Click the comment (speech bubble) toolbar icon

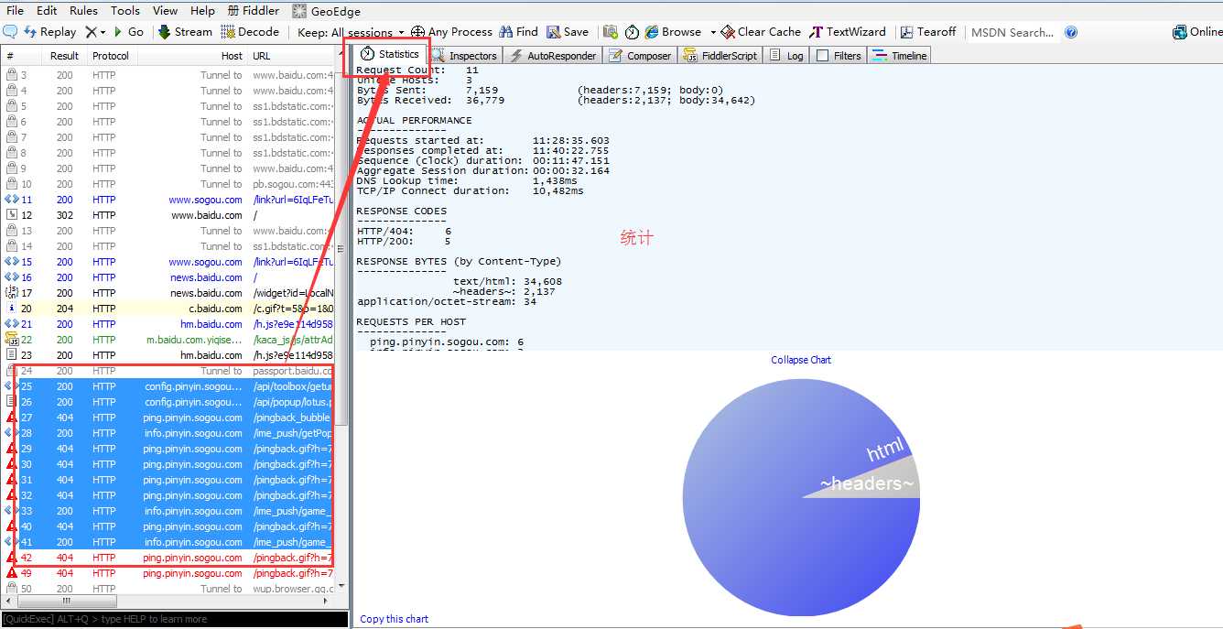[x=11, y=32]
